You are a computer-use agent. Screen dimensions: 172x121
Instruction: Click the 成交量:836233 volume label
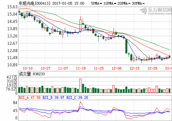32,74
